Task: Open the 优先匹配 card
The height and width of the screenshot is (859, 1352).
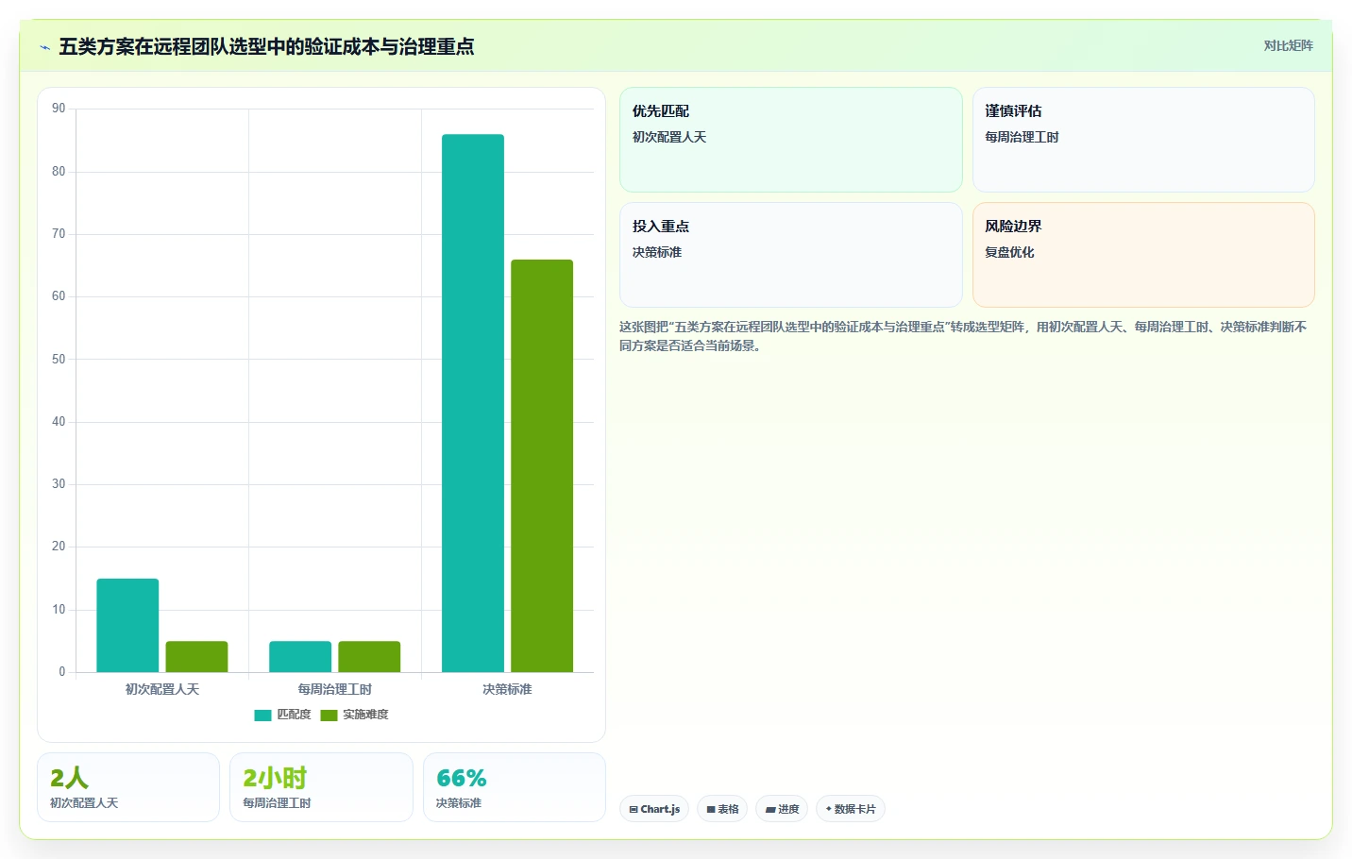Action: tap(791, 140)
